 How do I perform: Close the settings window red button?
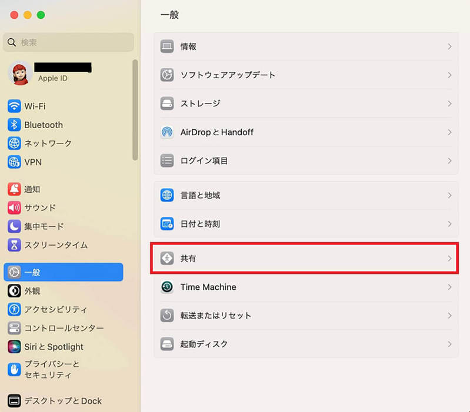[14, 15]
